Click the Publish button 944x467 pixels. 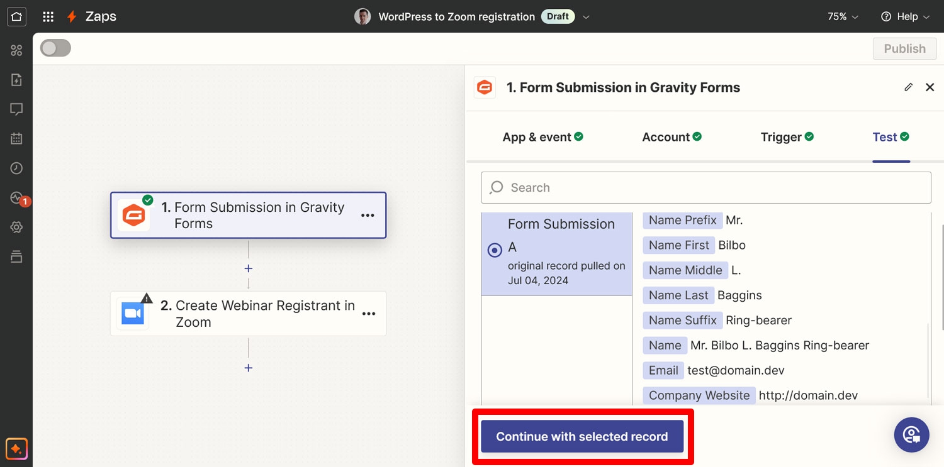point(904,48)
